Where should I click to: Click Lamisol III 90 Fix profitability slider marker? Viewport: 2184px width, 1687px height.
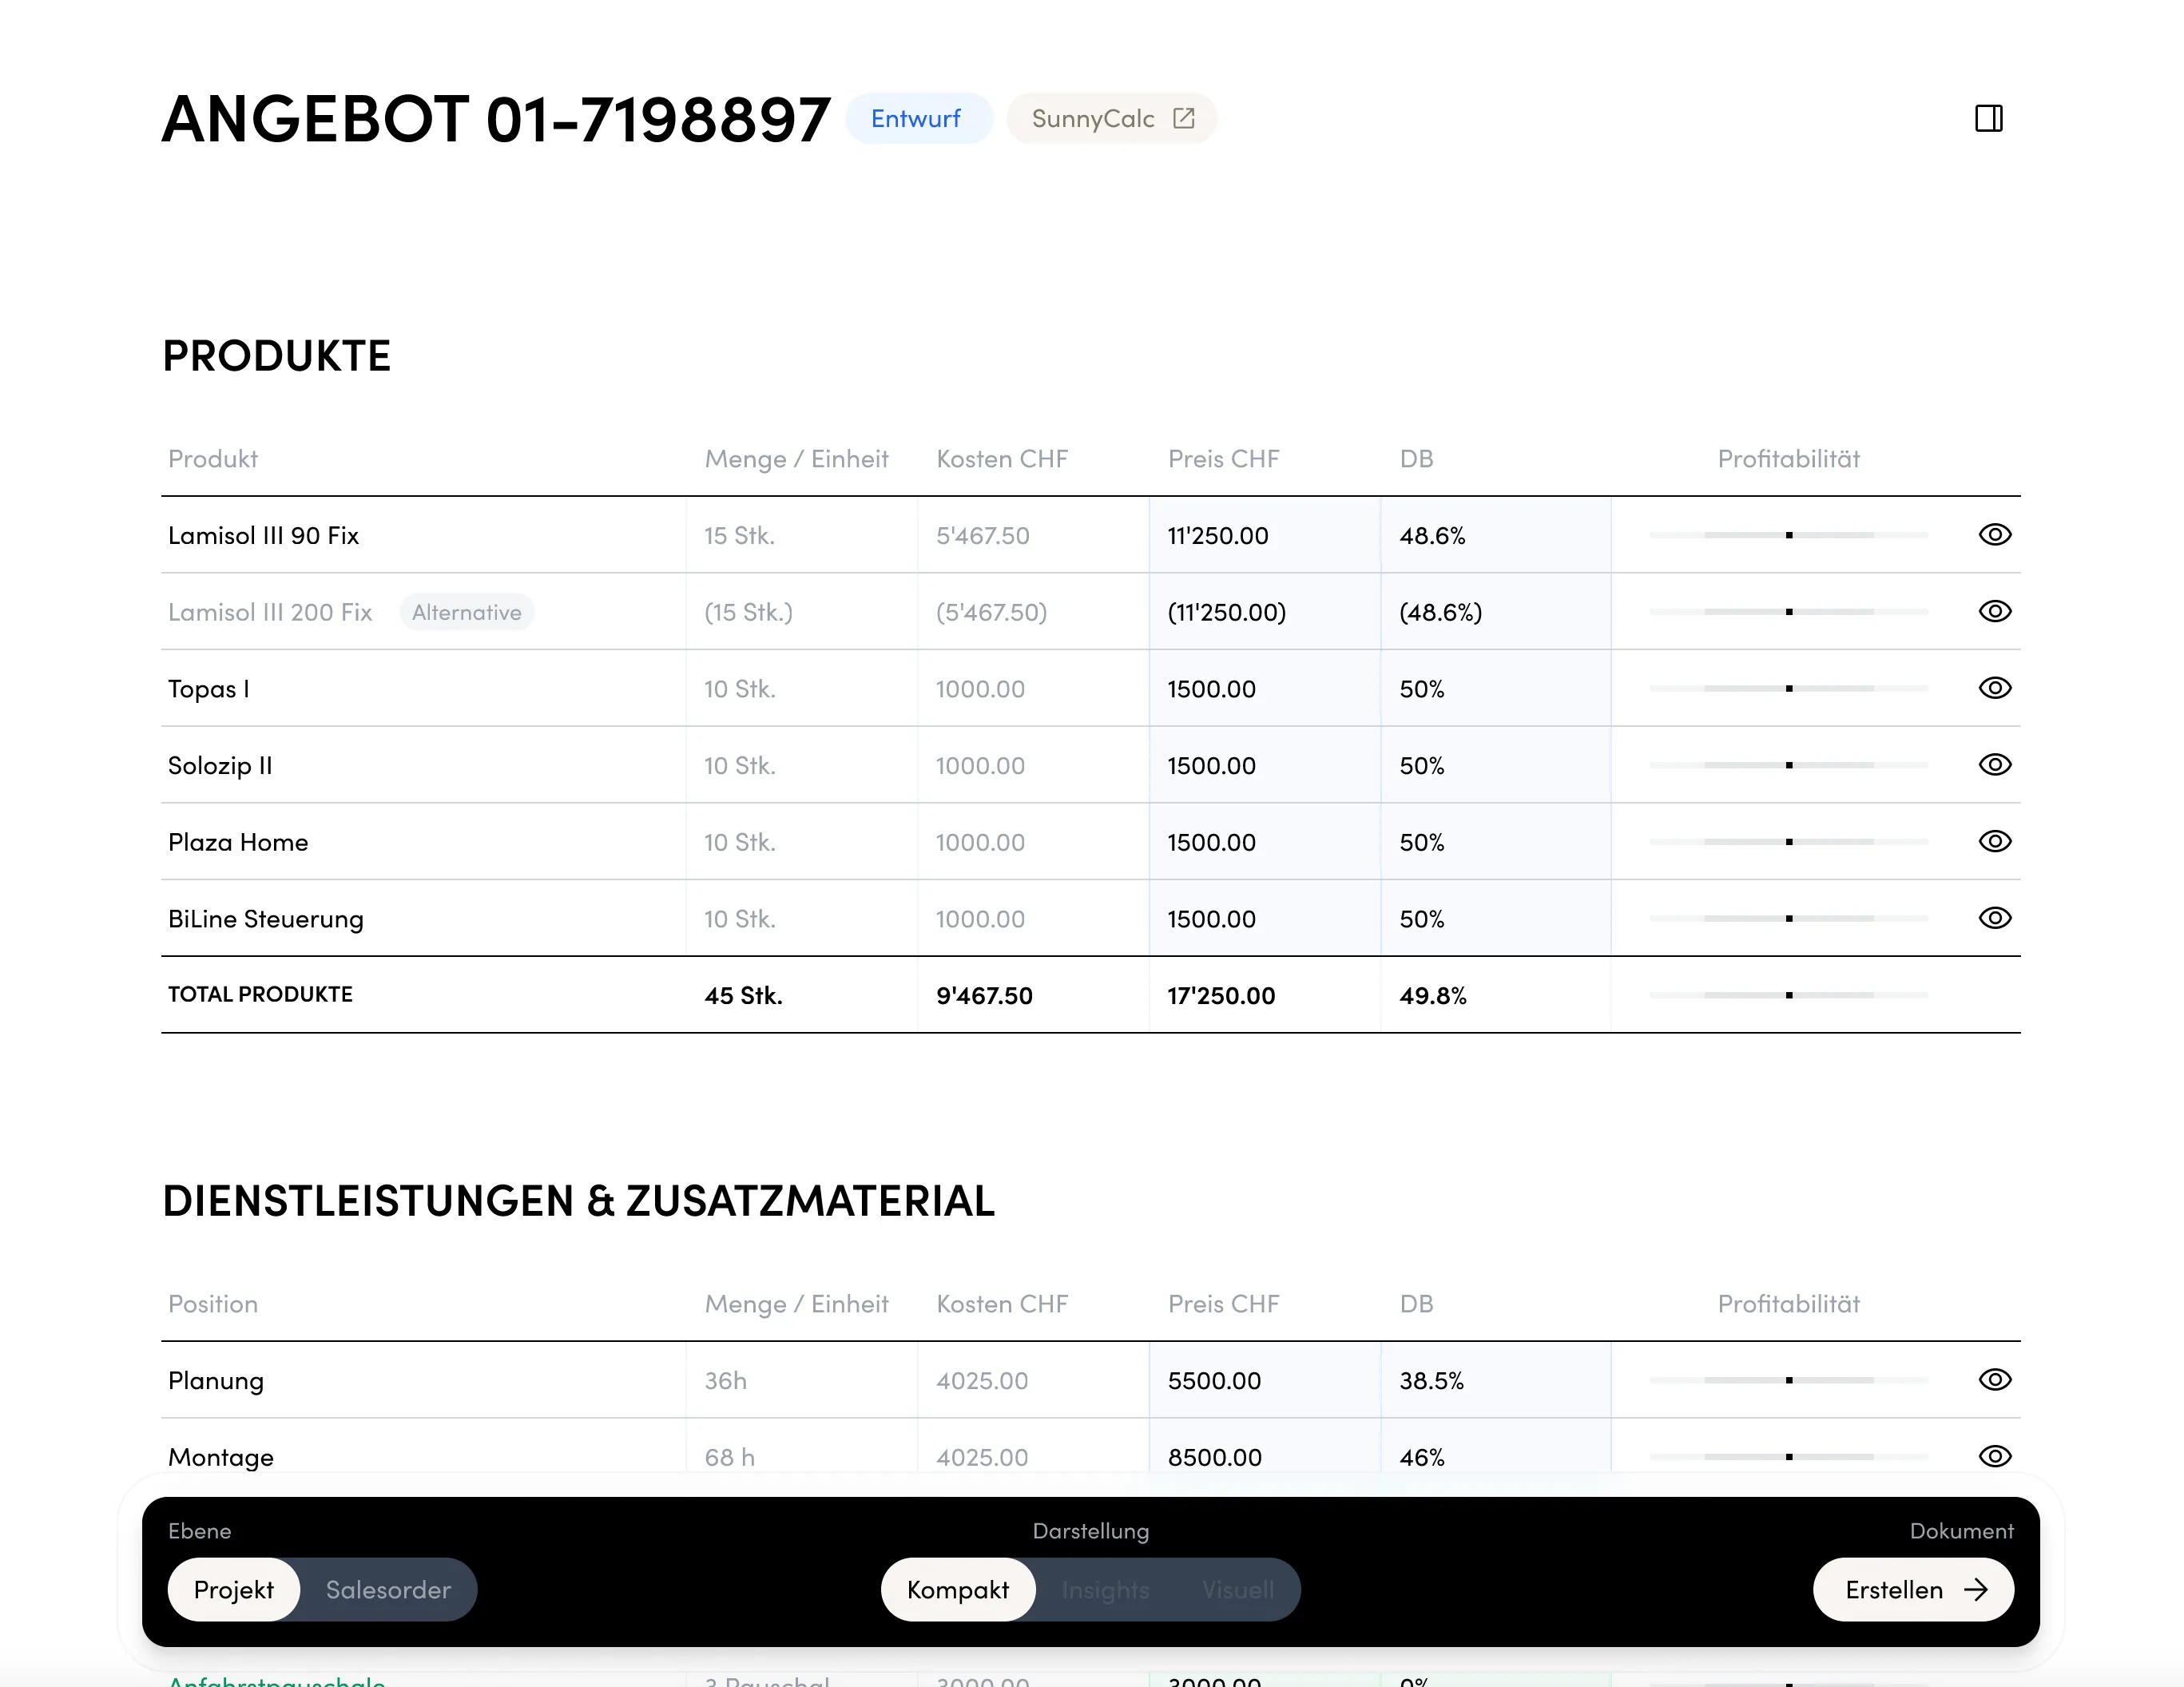pos(1788,535)
